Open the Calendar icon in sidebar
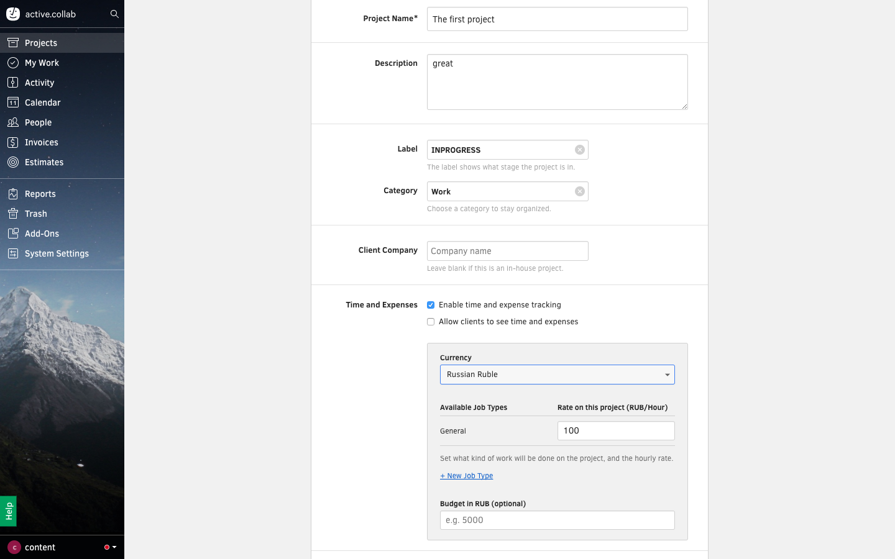895x559 pixels. [13, 102]
